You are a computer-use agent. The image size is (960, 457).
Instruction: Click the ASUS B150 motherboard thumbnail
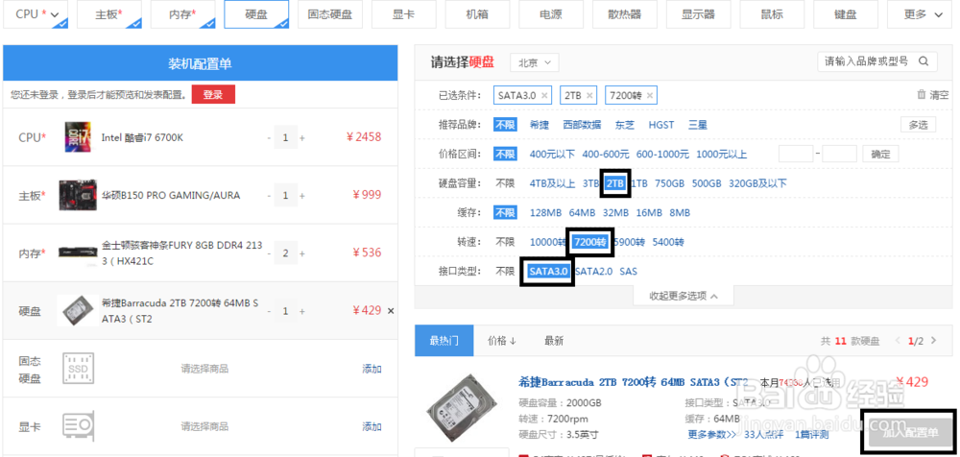(x=78, y=196)
